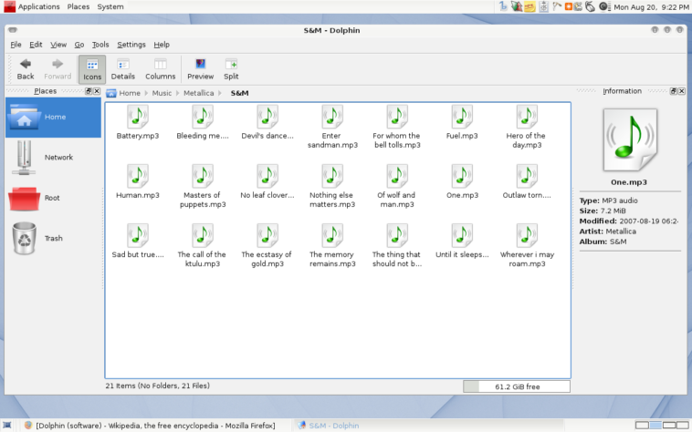
Task: Select Sad but true mp3 file
Action: tap(138, 242)
